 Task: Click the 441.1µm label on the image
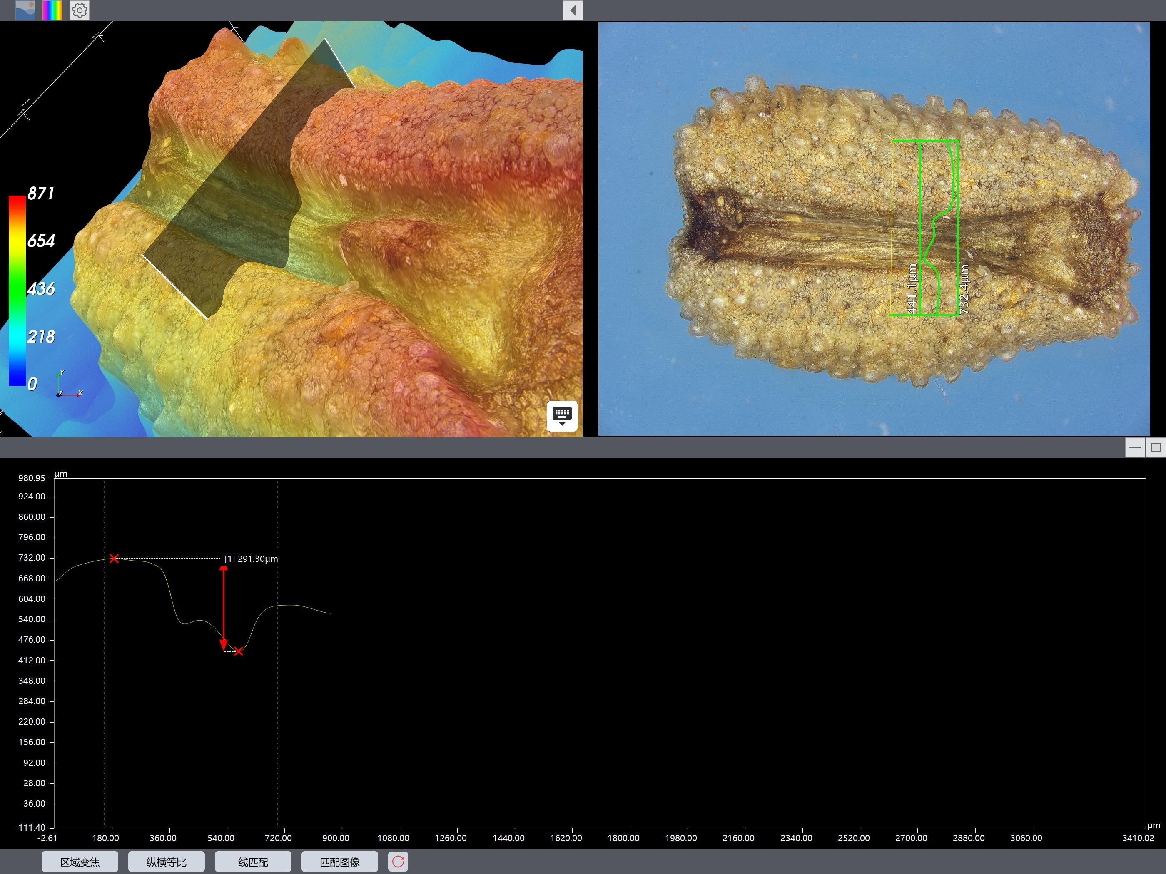pyautogui.click(x=912, y=289)
